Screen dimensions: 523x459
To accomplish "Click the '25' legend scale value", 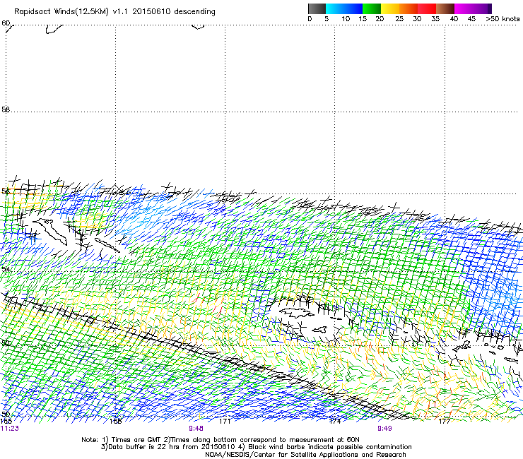I will pyautogui.click(x=399, y=19).
